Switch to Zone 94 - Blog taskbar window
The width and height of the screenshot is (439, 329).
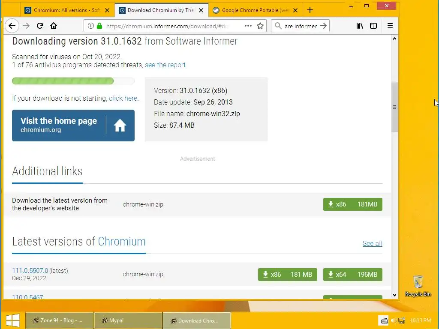[59, 320]
